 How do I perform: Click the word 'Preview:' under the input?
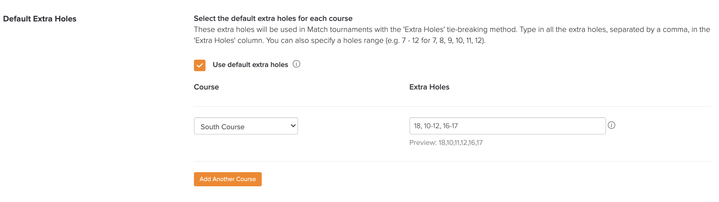(423, 143)
